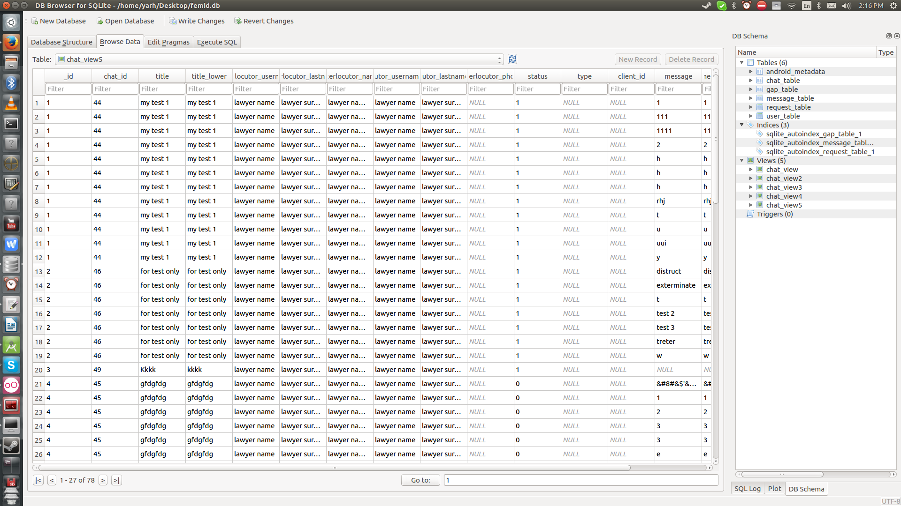Click the Open Database toolbar icon
This screenshot has width=901, height=506.
(x=99, y=21)
